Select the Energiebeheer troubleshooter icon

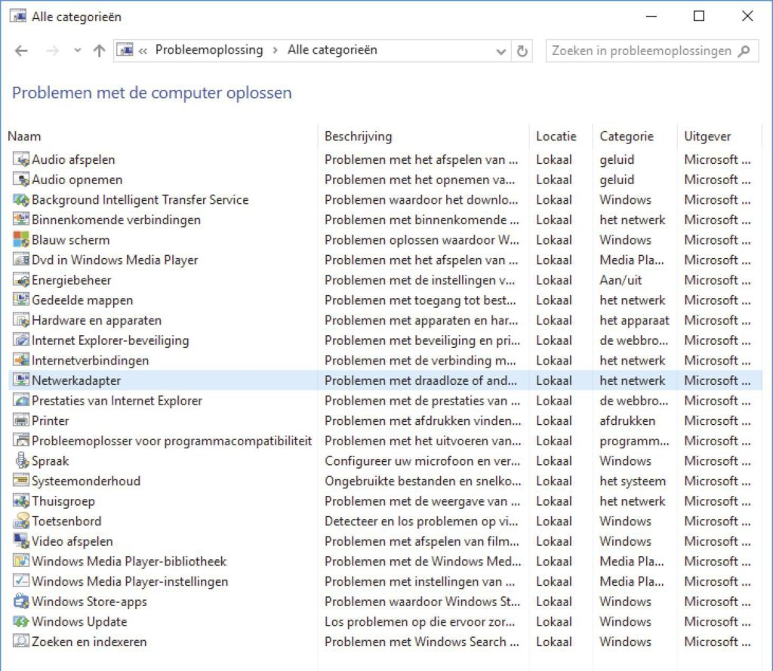click(23, 280)
